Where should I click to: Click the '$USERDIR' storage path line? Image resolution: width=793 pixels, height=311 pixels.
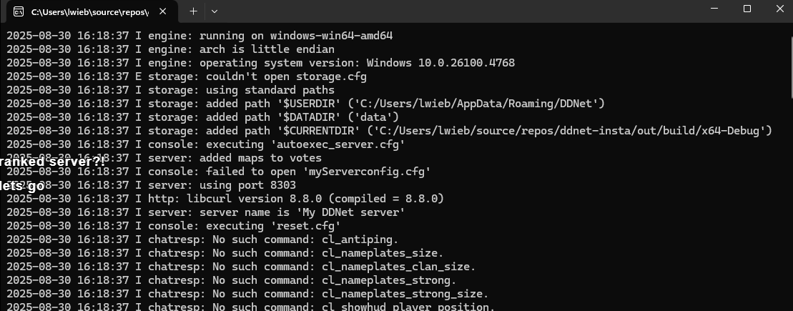(305, 104)
